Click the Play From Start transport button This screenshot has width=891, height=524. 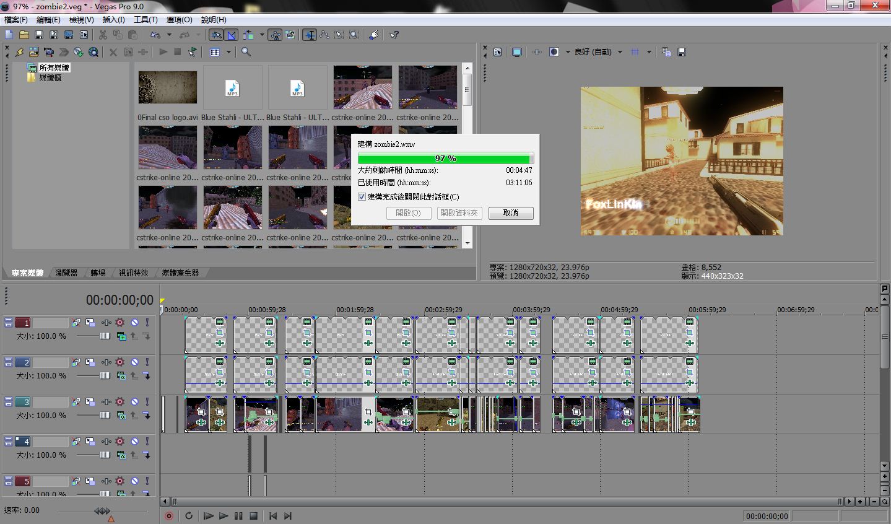point(208,516)
